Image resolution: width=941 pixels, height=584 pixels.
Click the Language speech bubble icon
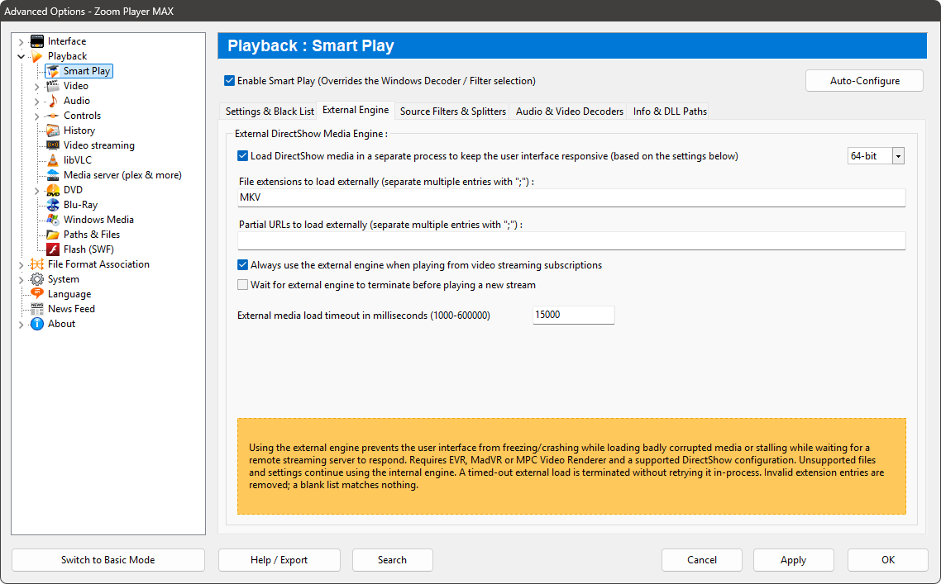(37, 294)
